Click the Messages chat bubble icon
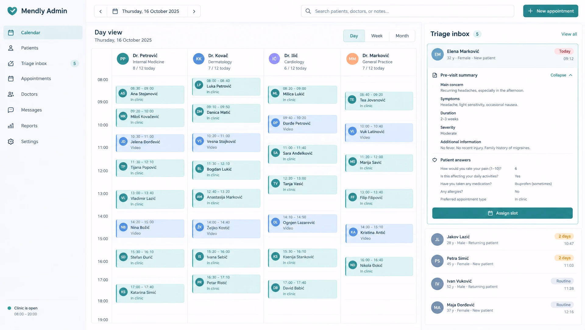This screenshot has height=330, width=585. point(11,110)
